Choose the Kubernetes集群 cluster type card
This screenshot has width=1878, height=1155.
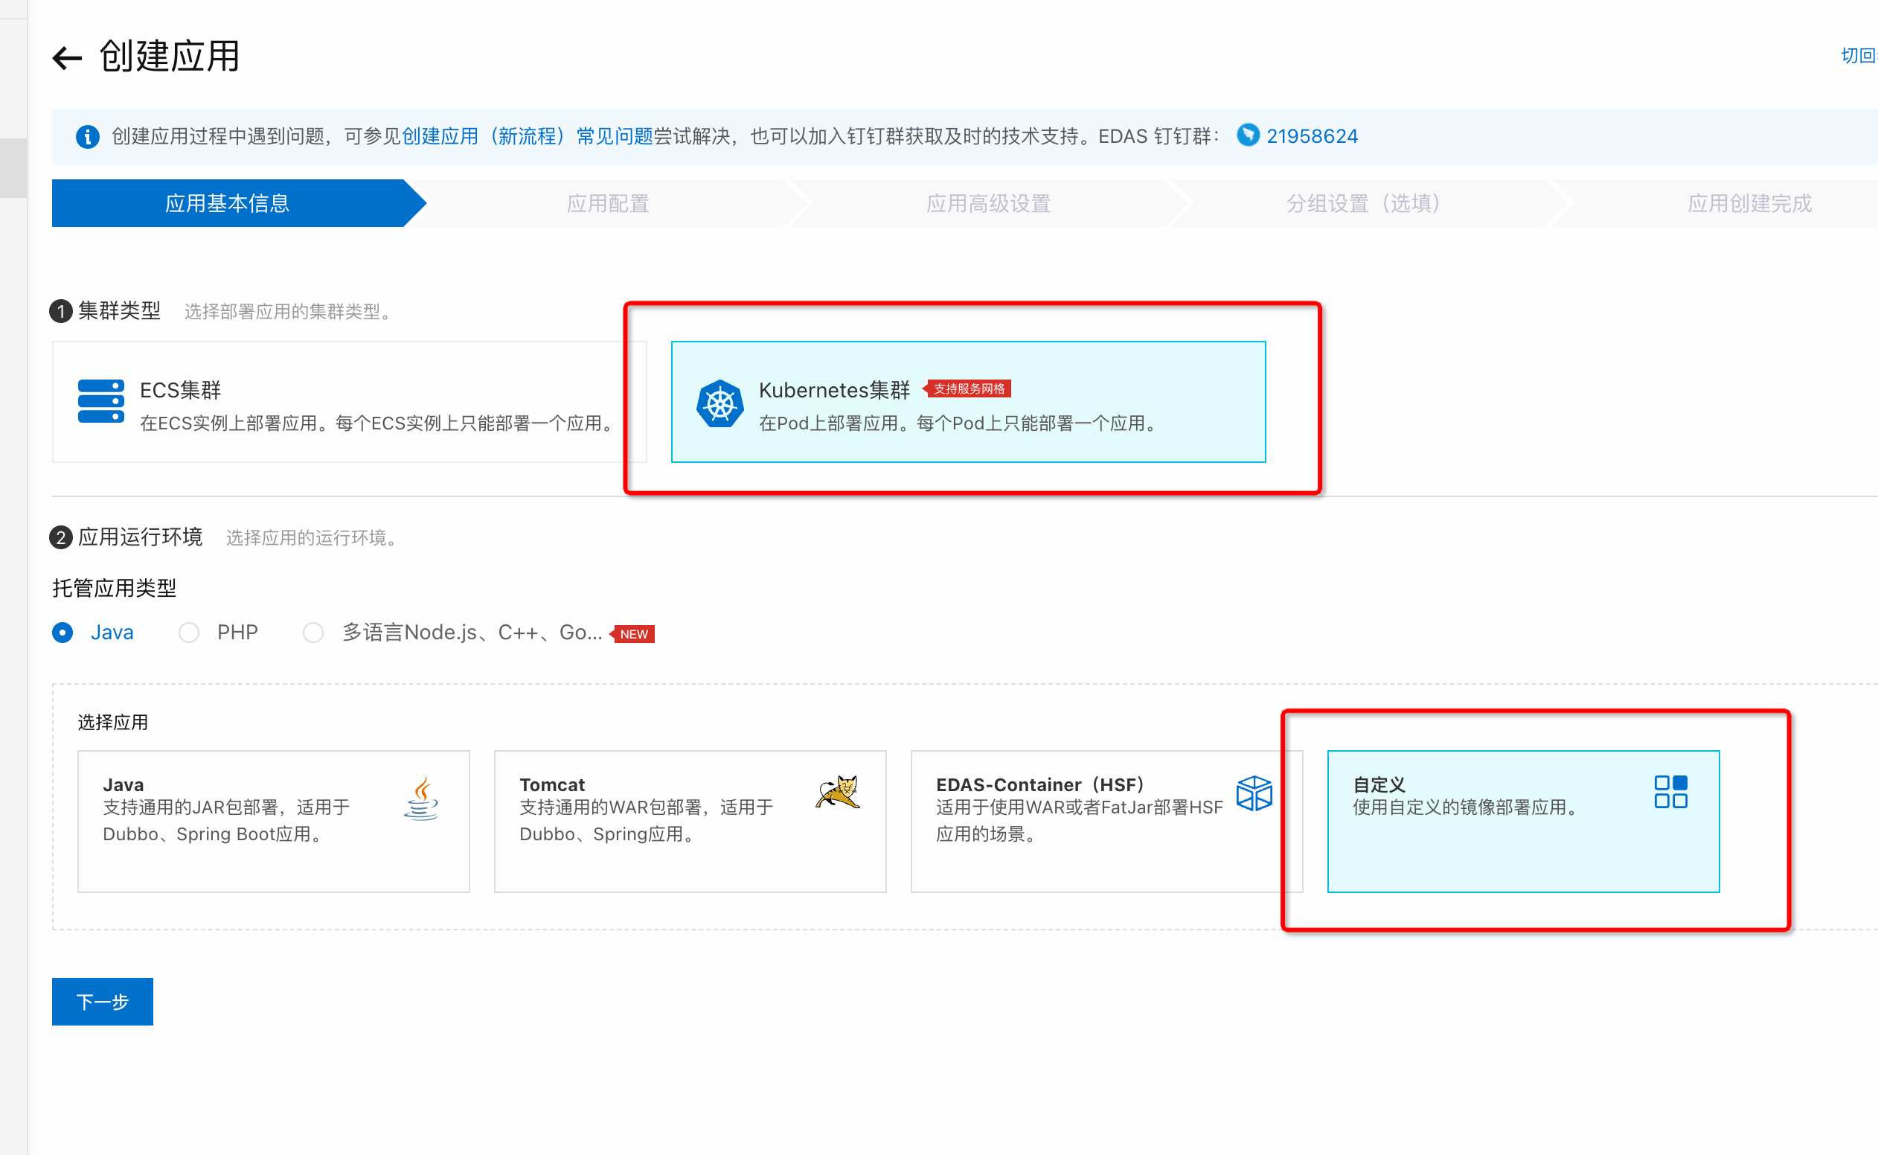point(969,402)
